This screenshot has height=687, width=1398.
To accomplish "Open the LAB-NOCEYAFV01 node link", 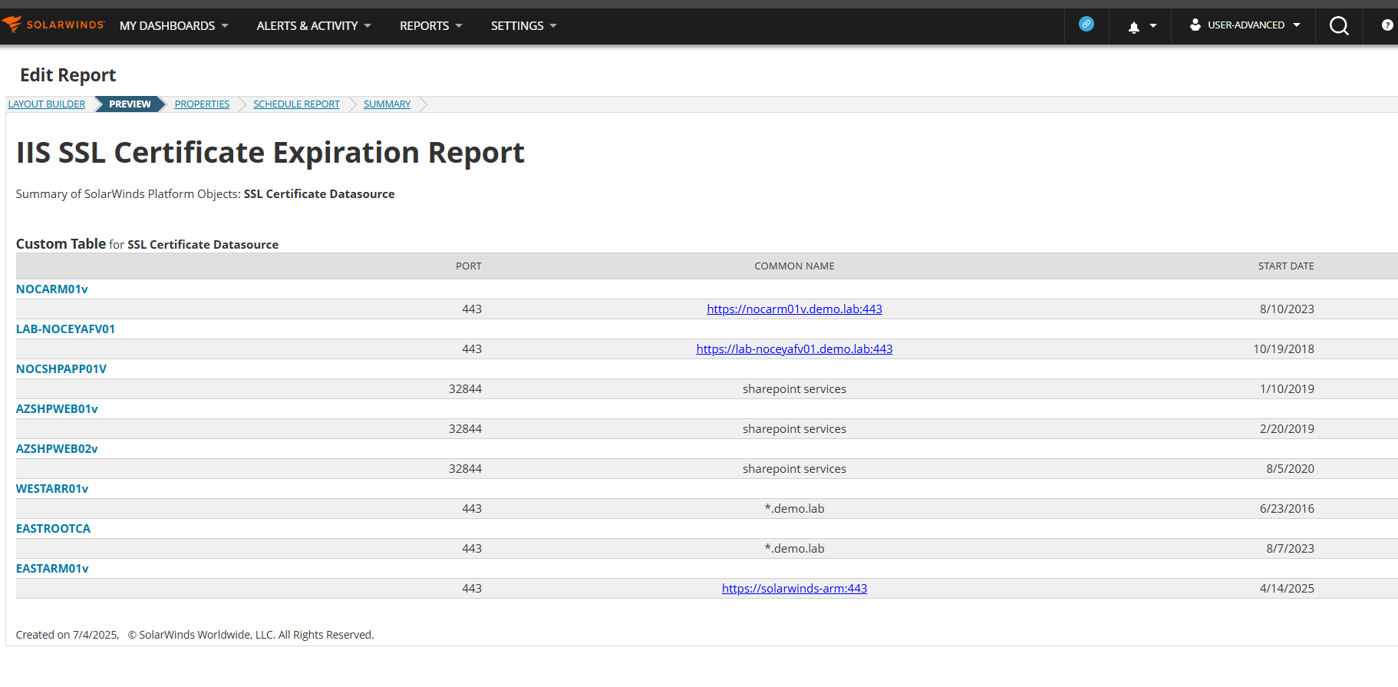I will click(65, 329).
